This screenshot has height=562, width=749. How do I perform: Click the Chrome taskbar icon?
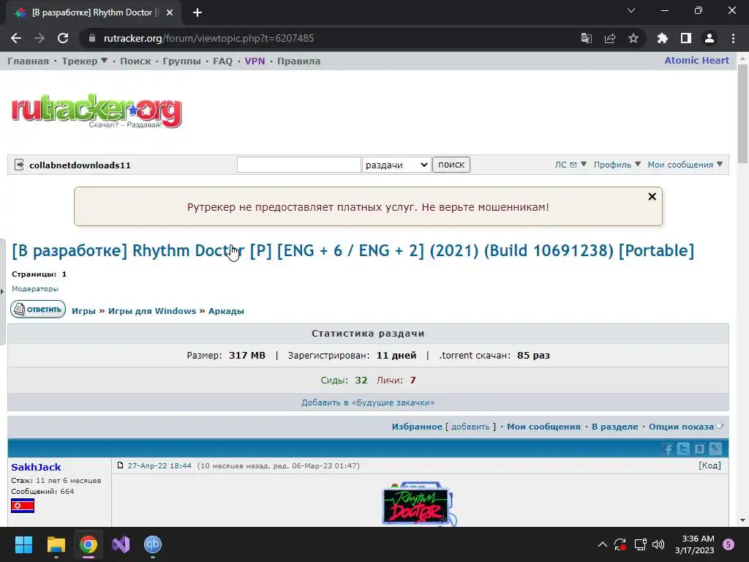[x=89, y=544]
